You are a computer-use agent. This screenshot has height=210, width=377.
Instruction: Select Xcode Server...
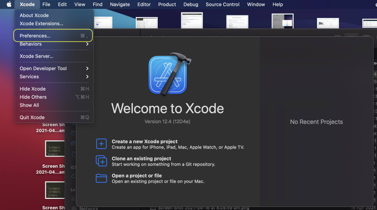coord(54,56)
